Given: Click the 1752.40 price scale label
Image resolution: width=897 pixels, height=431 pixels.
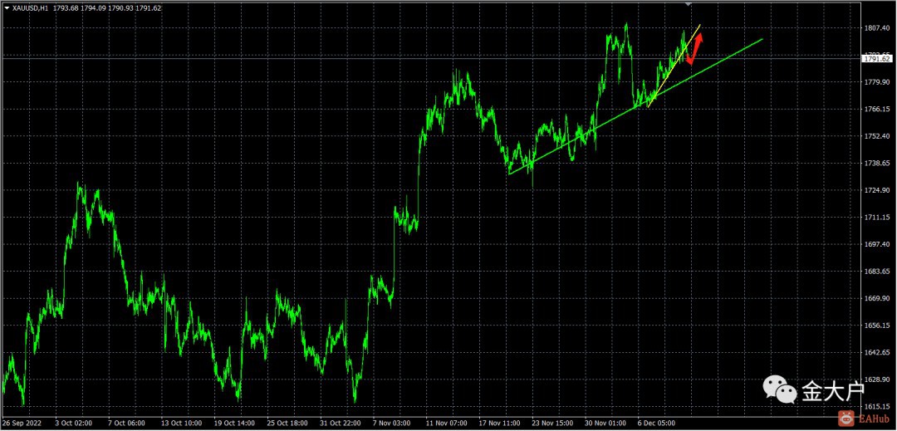Looking at the screenshot, I should tap(876, 136).
